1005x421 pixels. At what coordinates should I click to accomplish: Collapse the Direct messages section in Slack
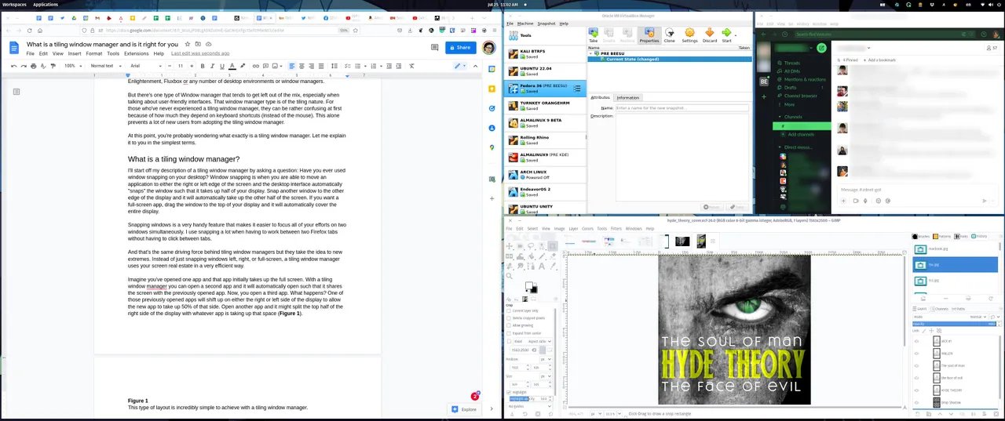point(780,147)
